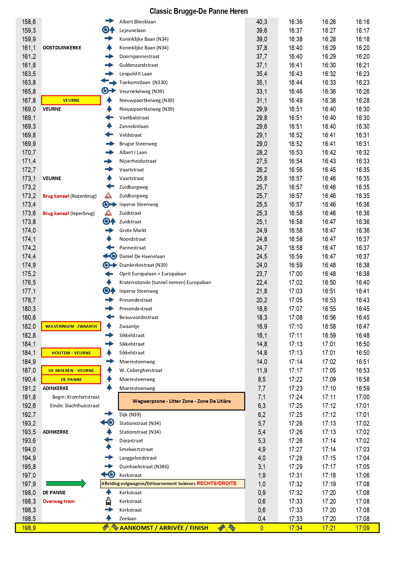
Task: Click the right arrow next to Nijverheidsstraat
Action: pyautogui.click(x=108, y=161)
